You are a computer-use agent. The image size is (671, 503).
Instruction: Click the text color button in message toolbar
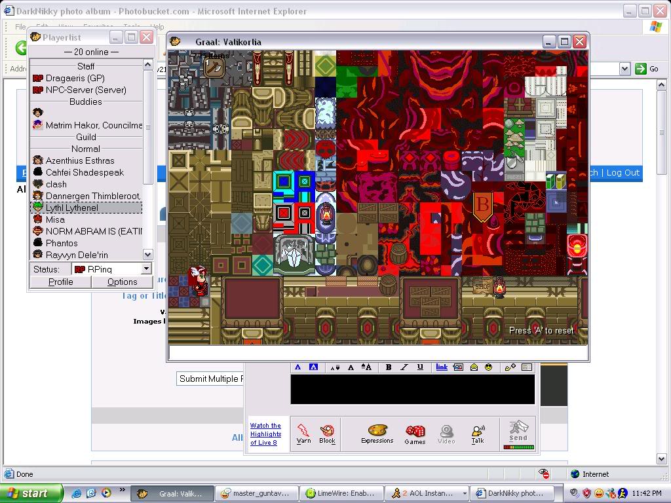[x=297, y=367]
